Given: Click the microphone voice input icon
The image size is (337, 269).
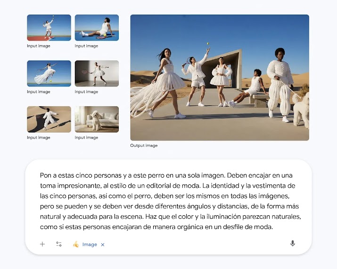Looking at the screenshot, I should (x=293, y=244).
